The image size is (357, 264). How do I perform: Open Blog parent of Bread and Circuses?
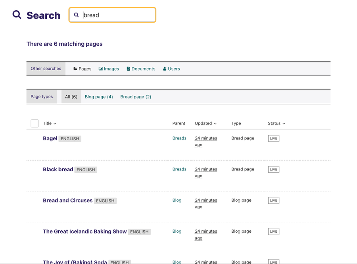(x=177, y=200)
